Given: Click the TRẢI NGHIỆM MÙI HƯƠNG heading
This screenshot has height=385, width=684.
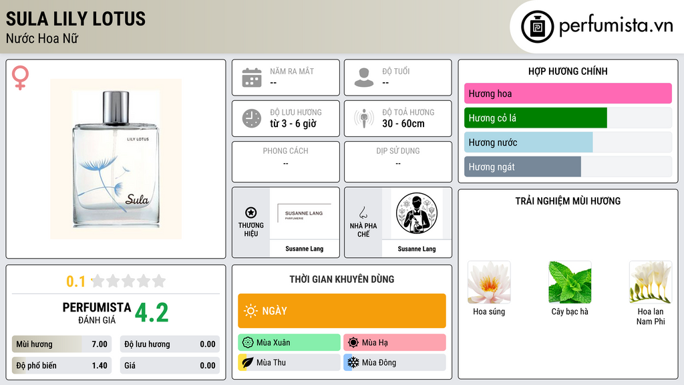Looking at the screenshot, I should click(568, 201).
